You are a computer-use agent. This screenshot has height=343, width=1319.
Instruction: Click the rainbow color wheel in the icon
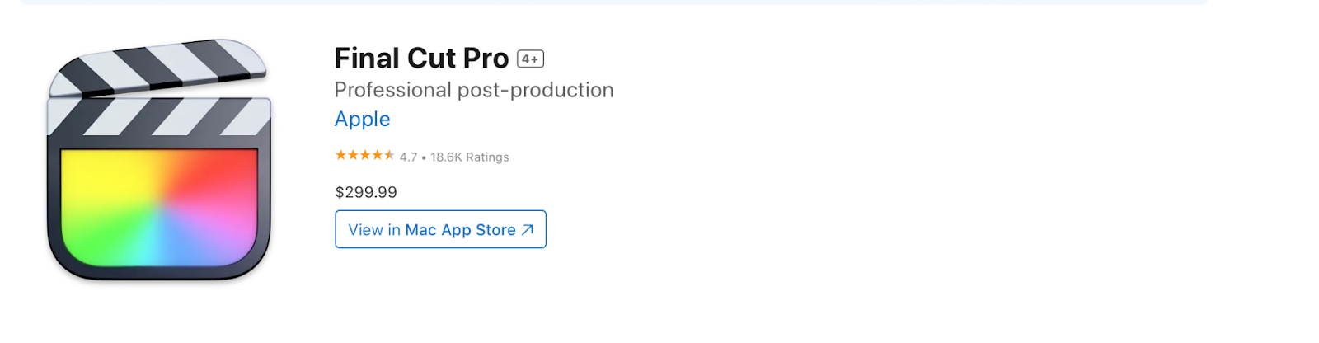pyautogui.click(x=159, y=207)
